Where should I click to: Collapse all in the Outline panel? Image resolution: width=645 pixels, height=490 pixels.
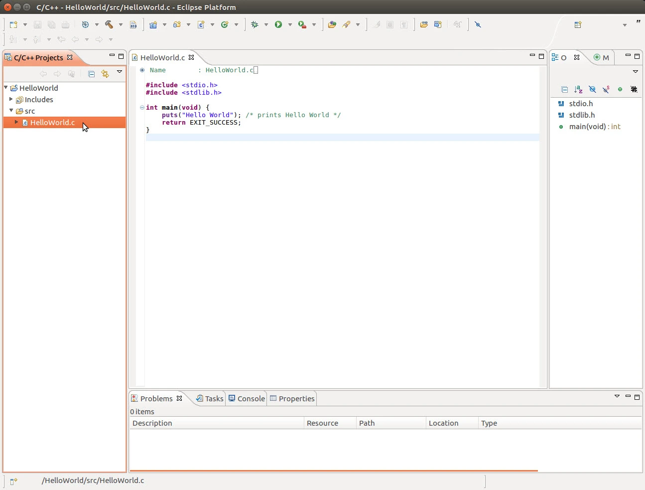[564, 90]
